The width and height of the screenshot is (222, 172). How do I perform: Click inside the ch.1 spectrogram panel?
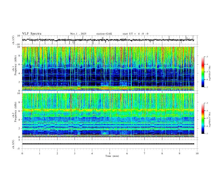[x=108, y=69]
